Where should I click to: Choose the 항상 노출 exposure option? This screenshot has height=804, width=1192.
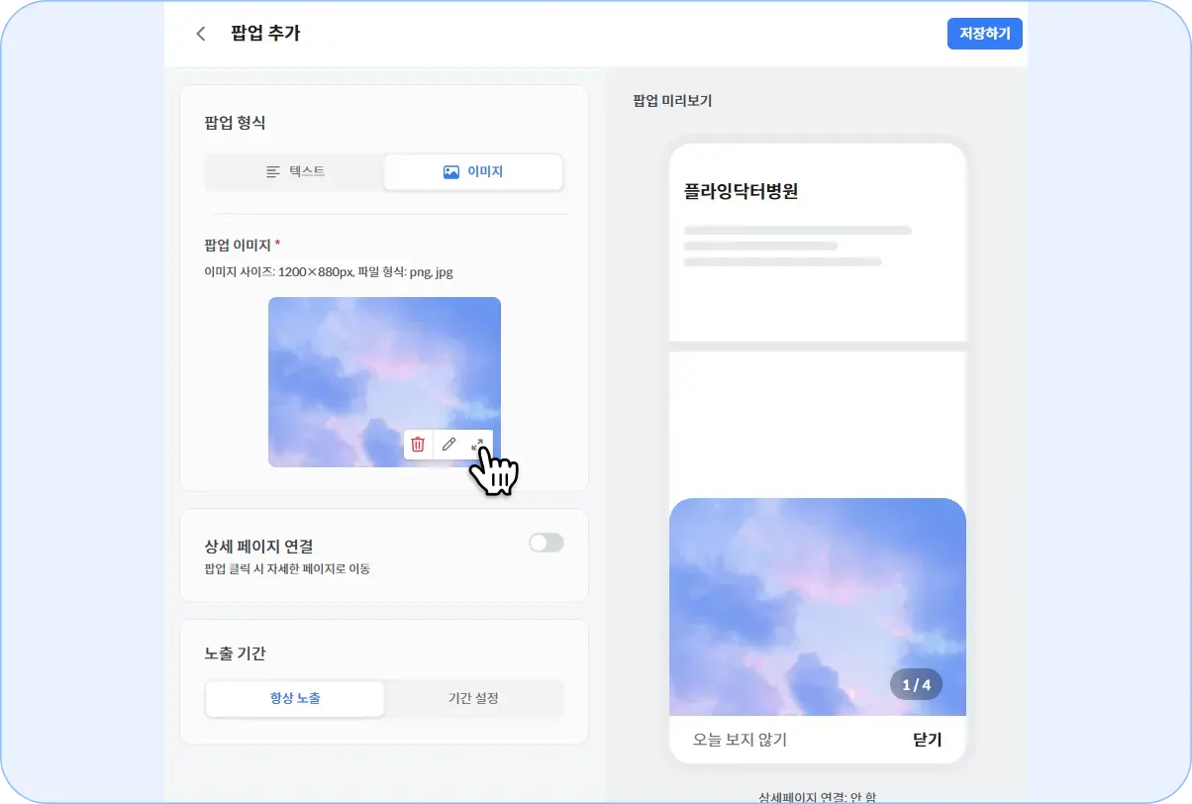pos(295,698)
